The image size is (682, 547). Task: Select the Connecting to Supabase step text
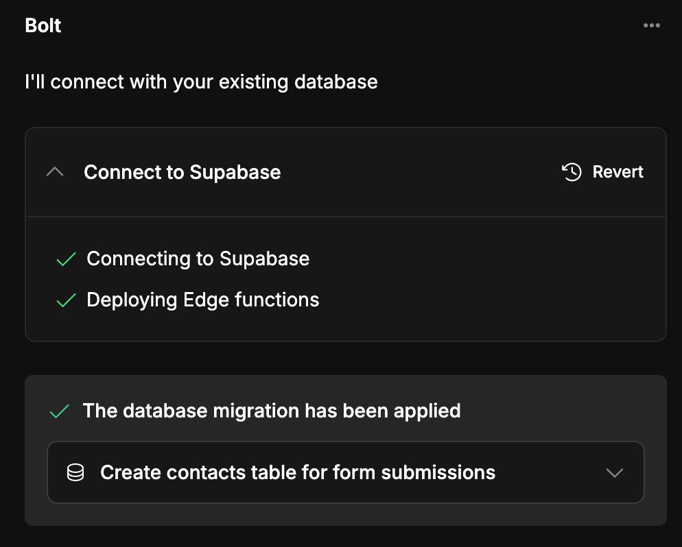pyautogui.click(x=198, y=259)
